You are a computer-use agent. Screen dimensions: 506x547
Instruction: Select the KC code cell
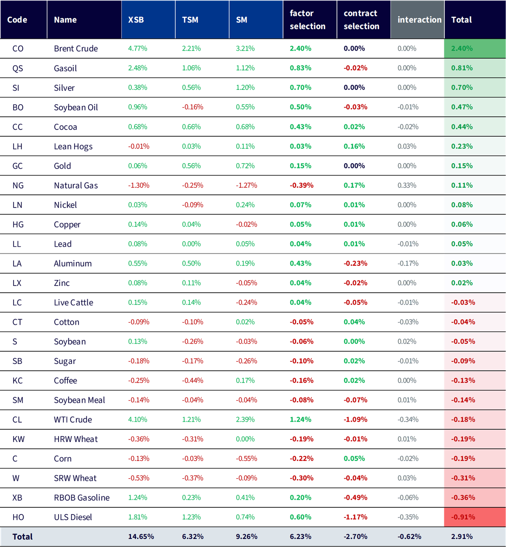point(17,381)
